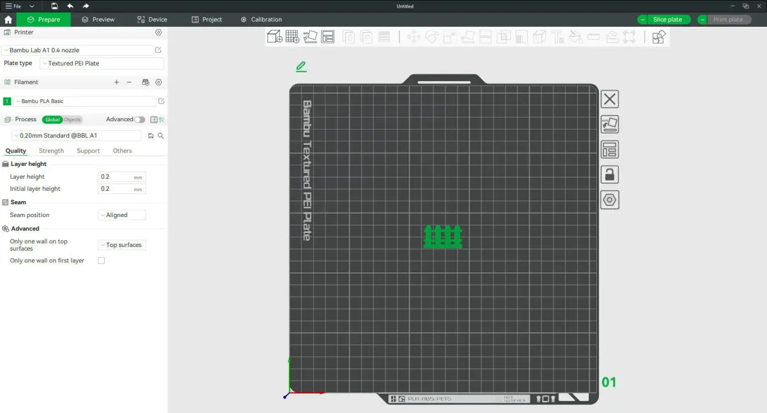Switch process scope to Objects

click(72, 119)
